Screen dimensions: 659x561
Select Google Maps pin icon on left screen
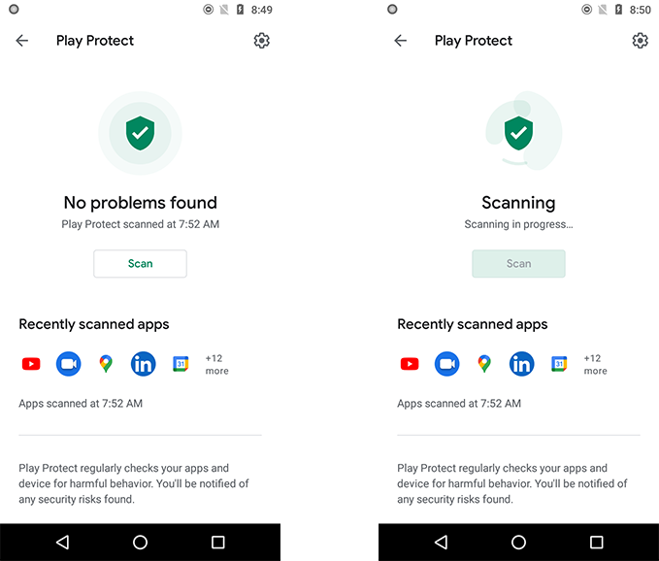(x=106, y=364)
